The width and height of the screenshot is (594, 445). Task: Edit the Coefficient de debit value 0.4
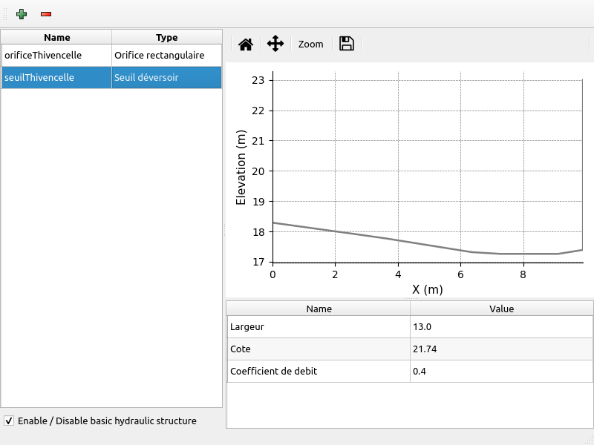pos(501,371)
